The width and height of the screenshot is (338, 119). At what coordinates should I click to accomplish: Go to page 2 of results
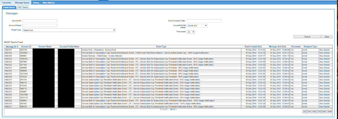tap(162, 110)
